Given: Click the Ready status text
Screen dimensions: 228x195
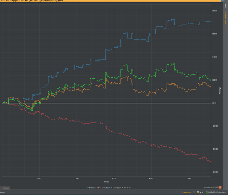Looking at the screenshot, I should click(x=3, y=192).
